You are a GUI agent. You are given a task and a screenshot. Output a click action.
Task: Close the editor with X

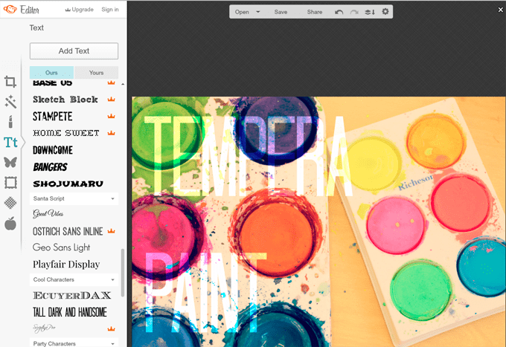(501, 10)
